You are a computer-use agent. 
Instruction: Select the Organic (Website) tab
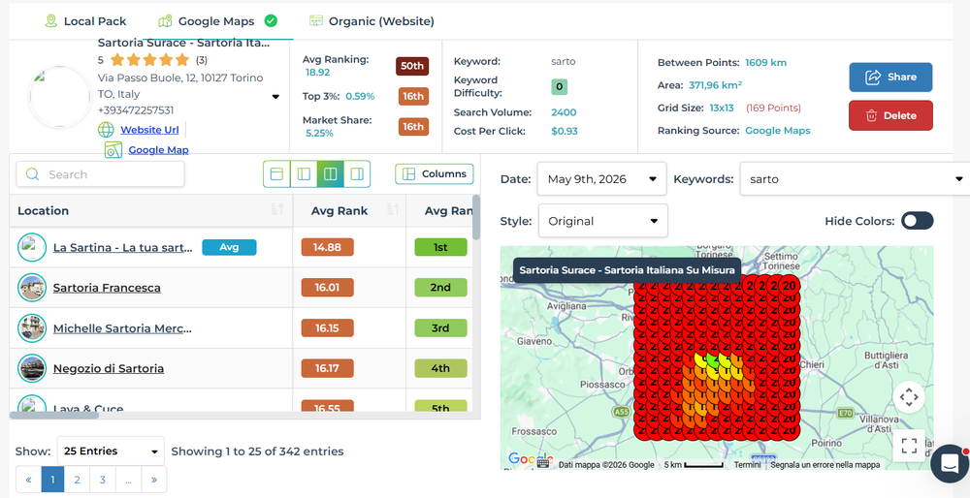point(372,21)
